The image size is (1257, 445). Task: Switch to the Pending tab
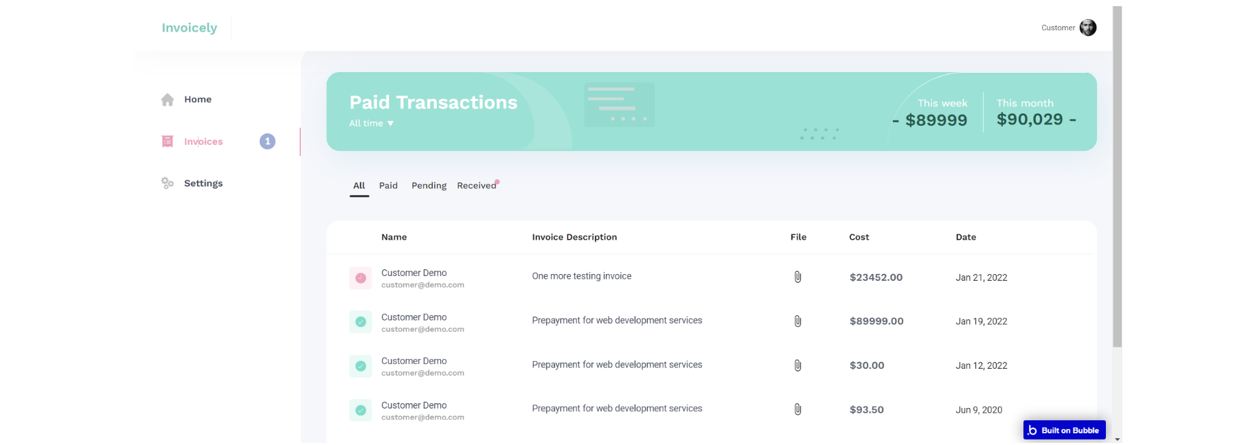pos(429,185)
